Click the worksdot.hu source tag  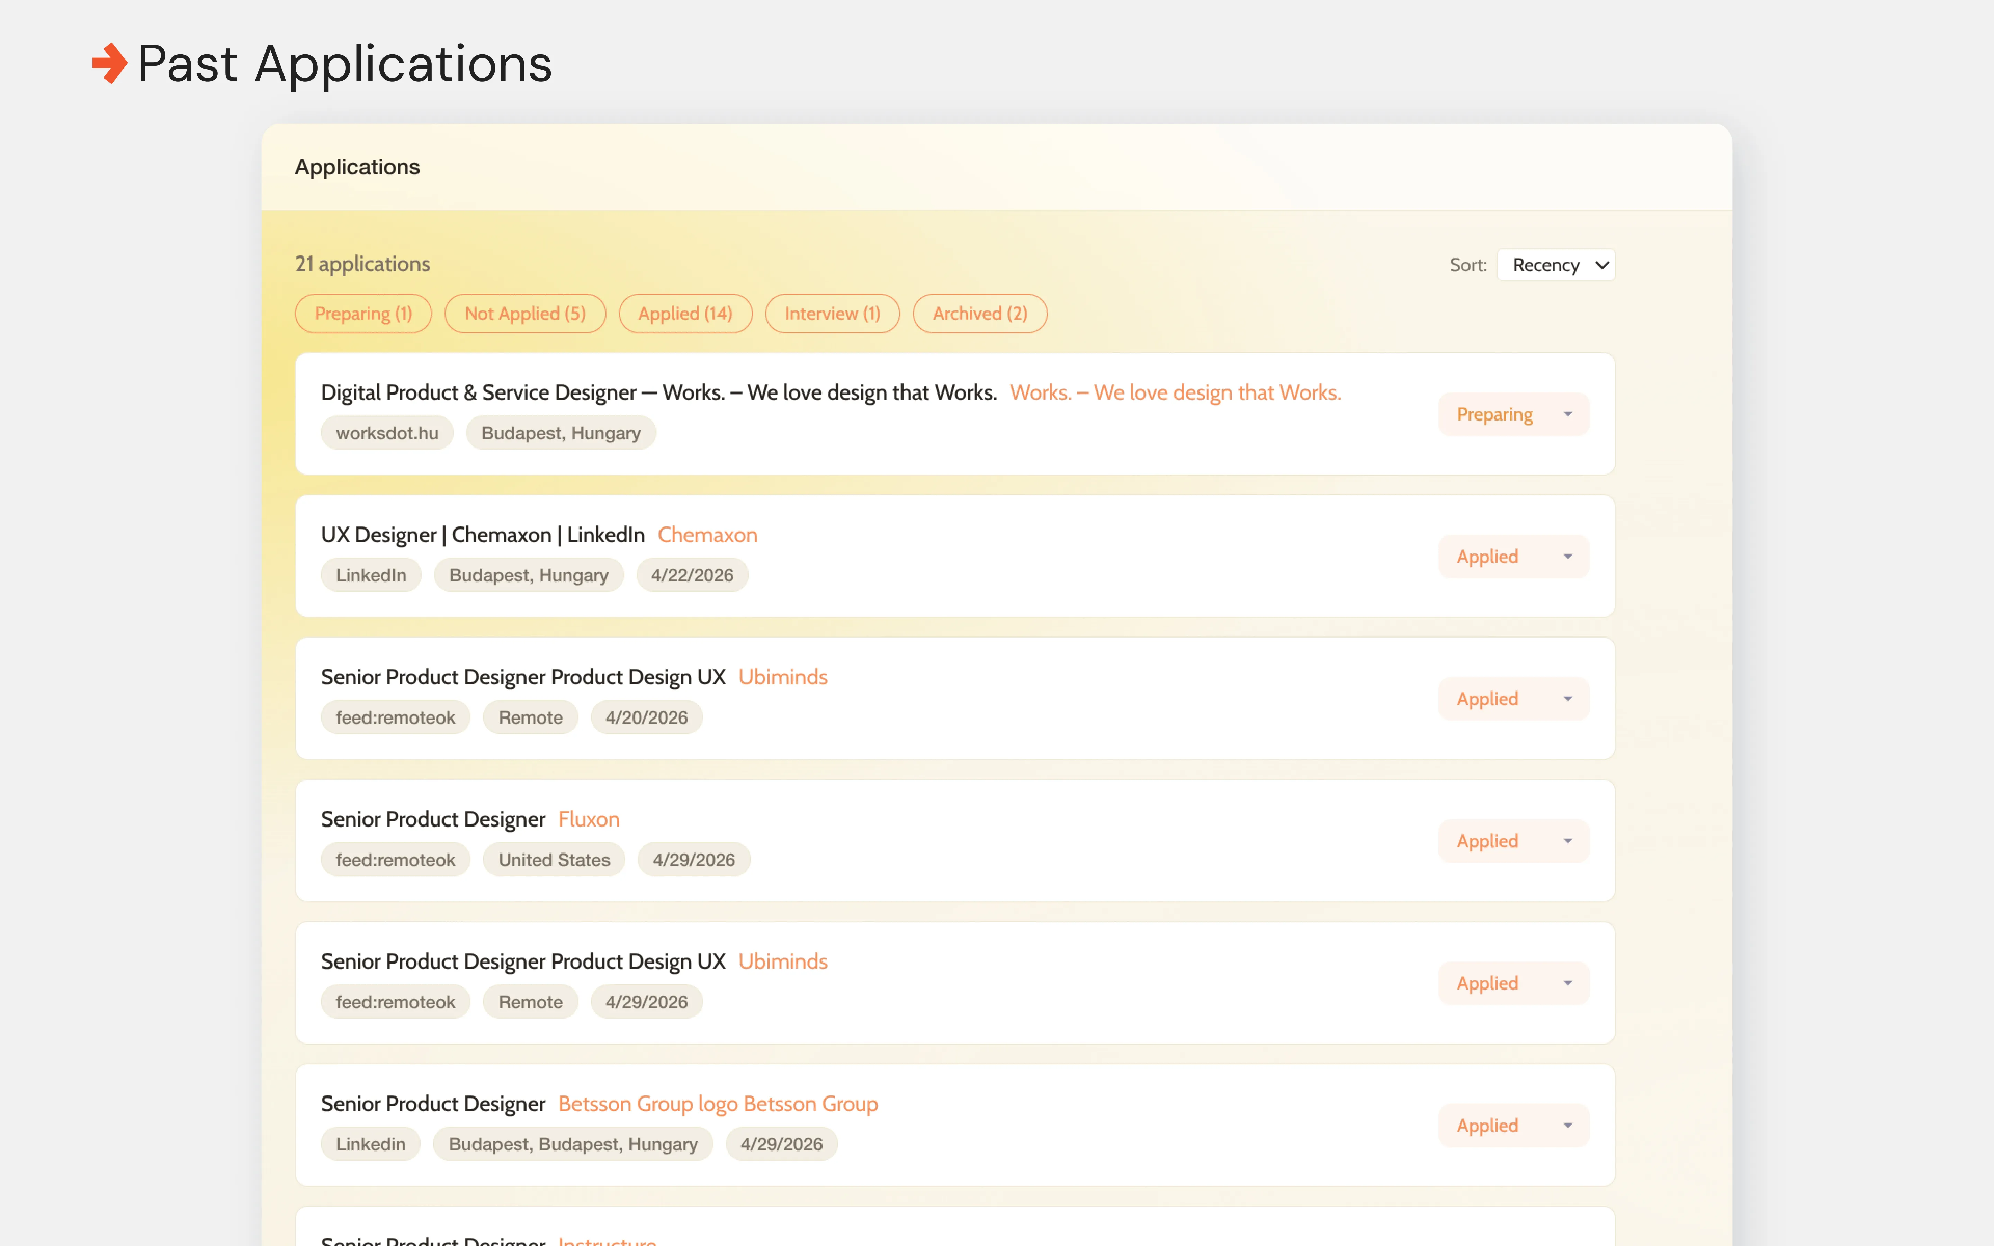[x=387, y=433]
